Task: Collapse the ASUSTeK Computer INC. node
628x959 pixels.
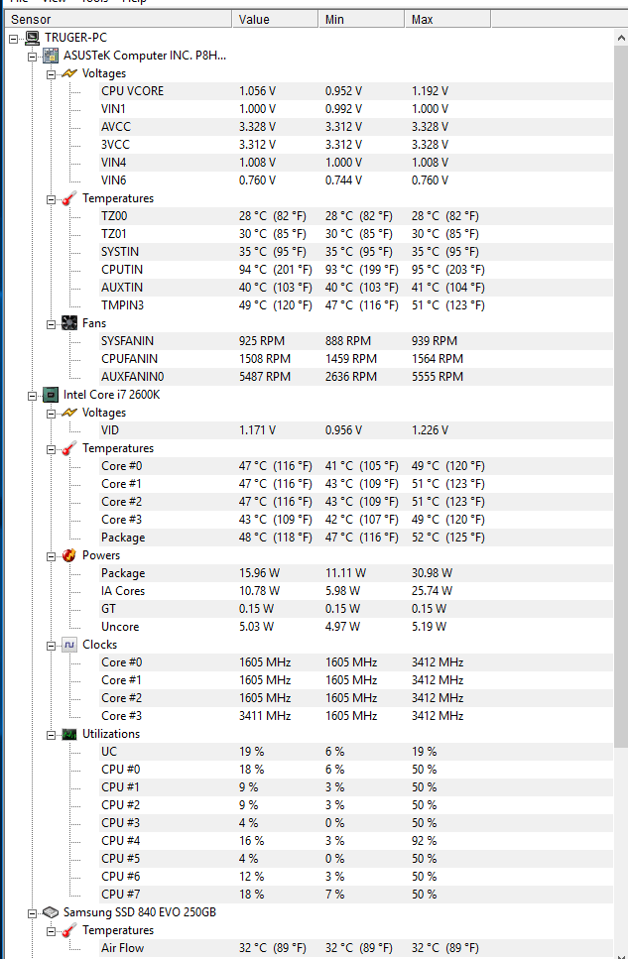Action: [32, 56]
